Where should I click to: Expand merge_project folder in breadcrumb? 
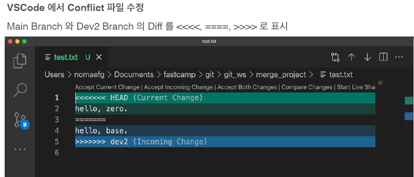281,75
